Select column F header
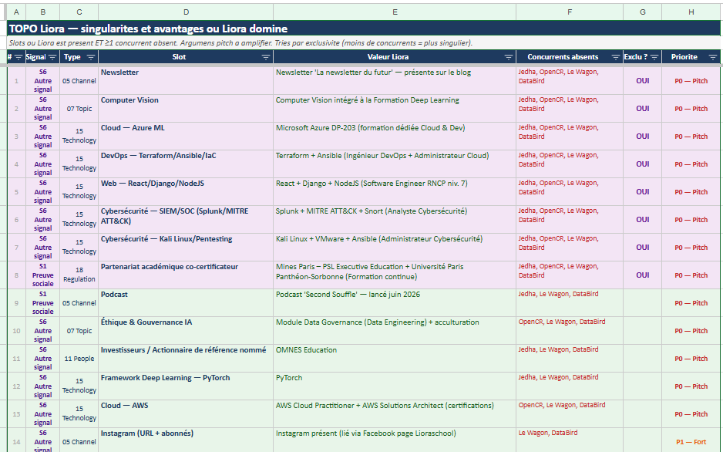The height and width of the screenshot is (452, 723). 570,12
